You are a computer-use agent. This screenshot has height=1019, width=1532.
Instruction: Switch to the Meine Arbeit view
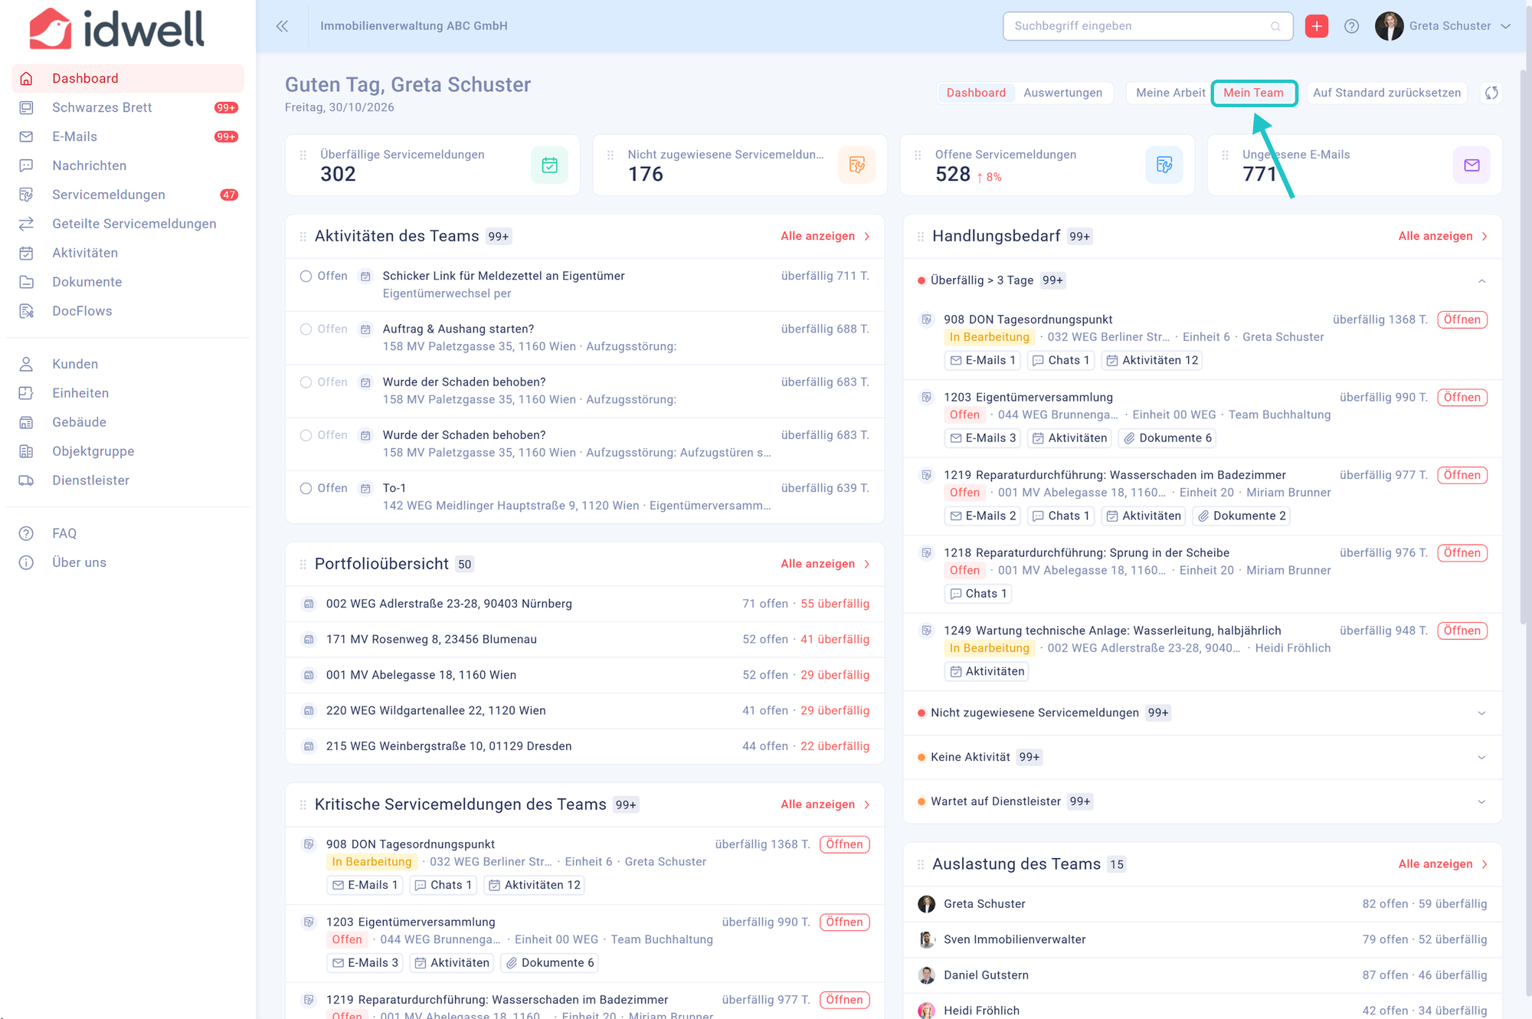pyautogui.click(x=1170, y=93)
